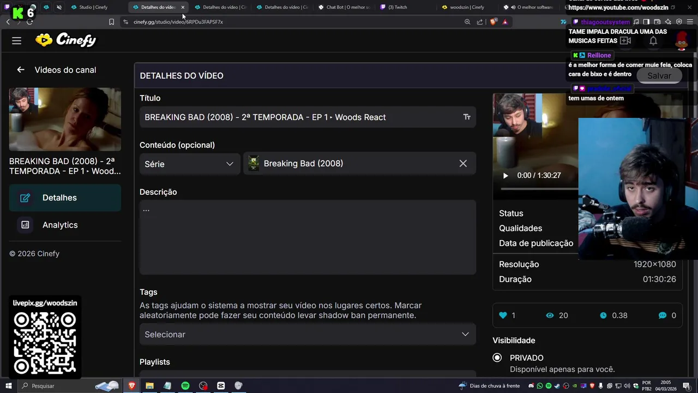The width and height of the screenshot is (698, 393).
Task: Click the Cinefy logo
Action: 65,40
